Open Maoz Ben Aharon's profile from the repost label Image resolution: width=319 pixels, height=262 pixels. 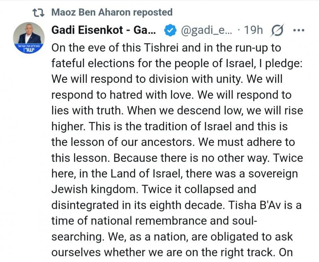pyautogui.click(x=91, y=12)
